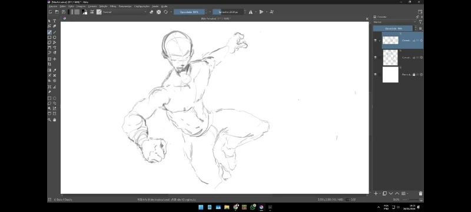The image size is (471, 212).
Task: Select the Contiguous Selection wand tool
Action: click(x=49, y=108)
